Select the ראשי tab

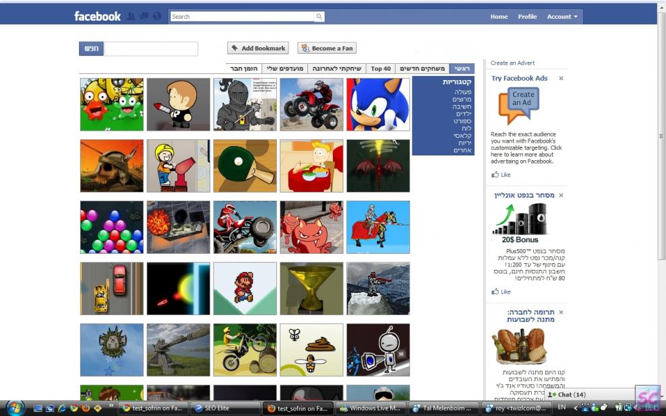tap(462, 69)
